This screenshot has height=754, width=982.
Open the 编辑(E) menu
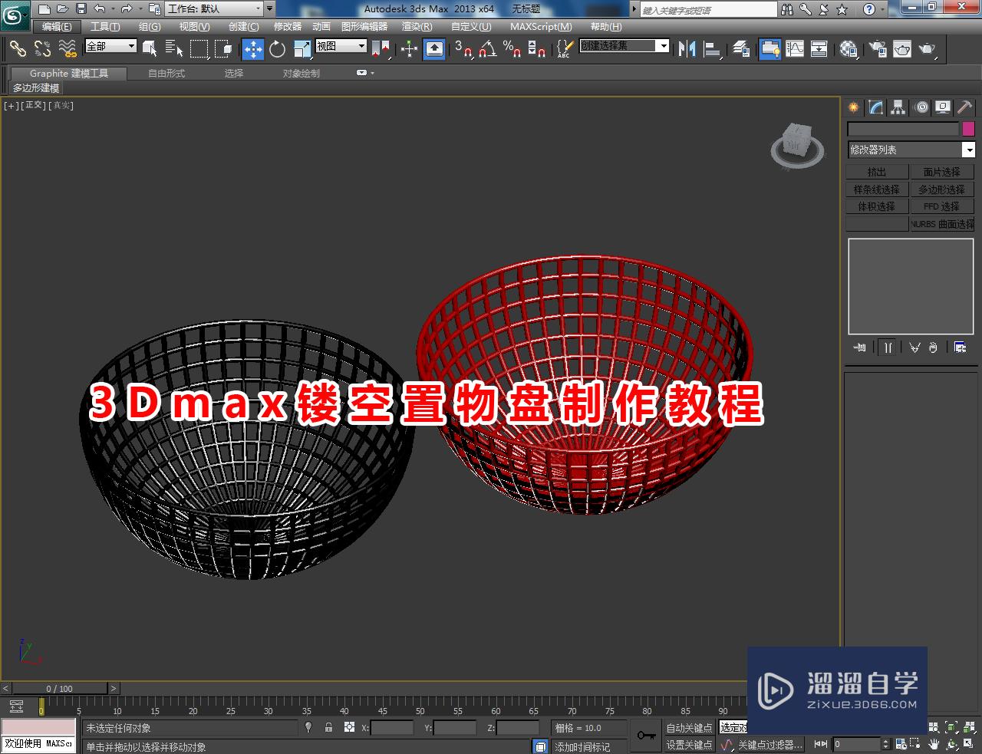pos(57,26)
